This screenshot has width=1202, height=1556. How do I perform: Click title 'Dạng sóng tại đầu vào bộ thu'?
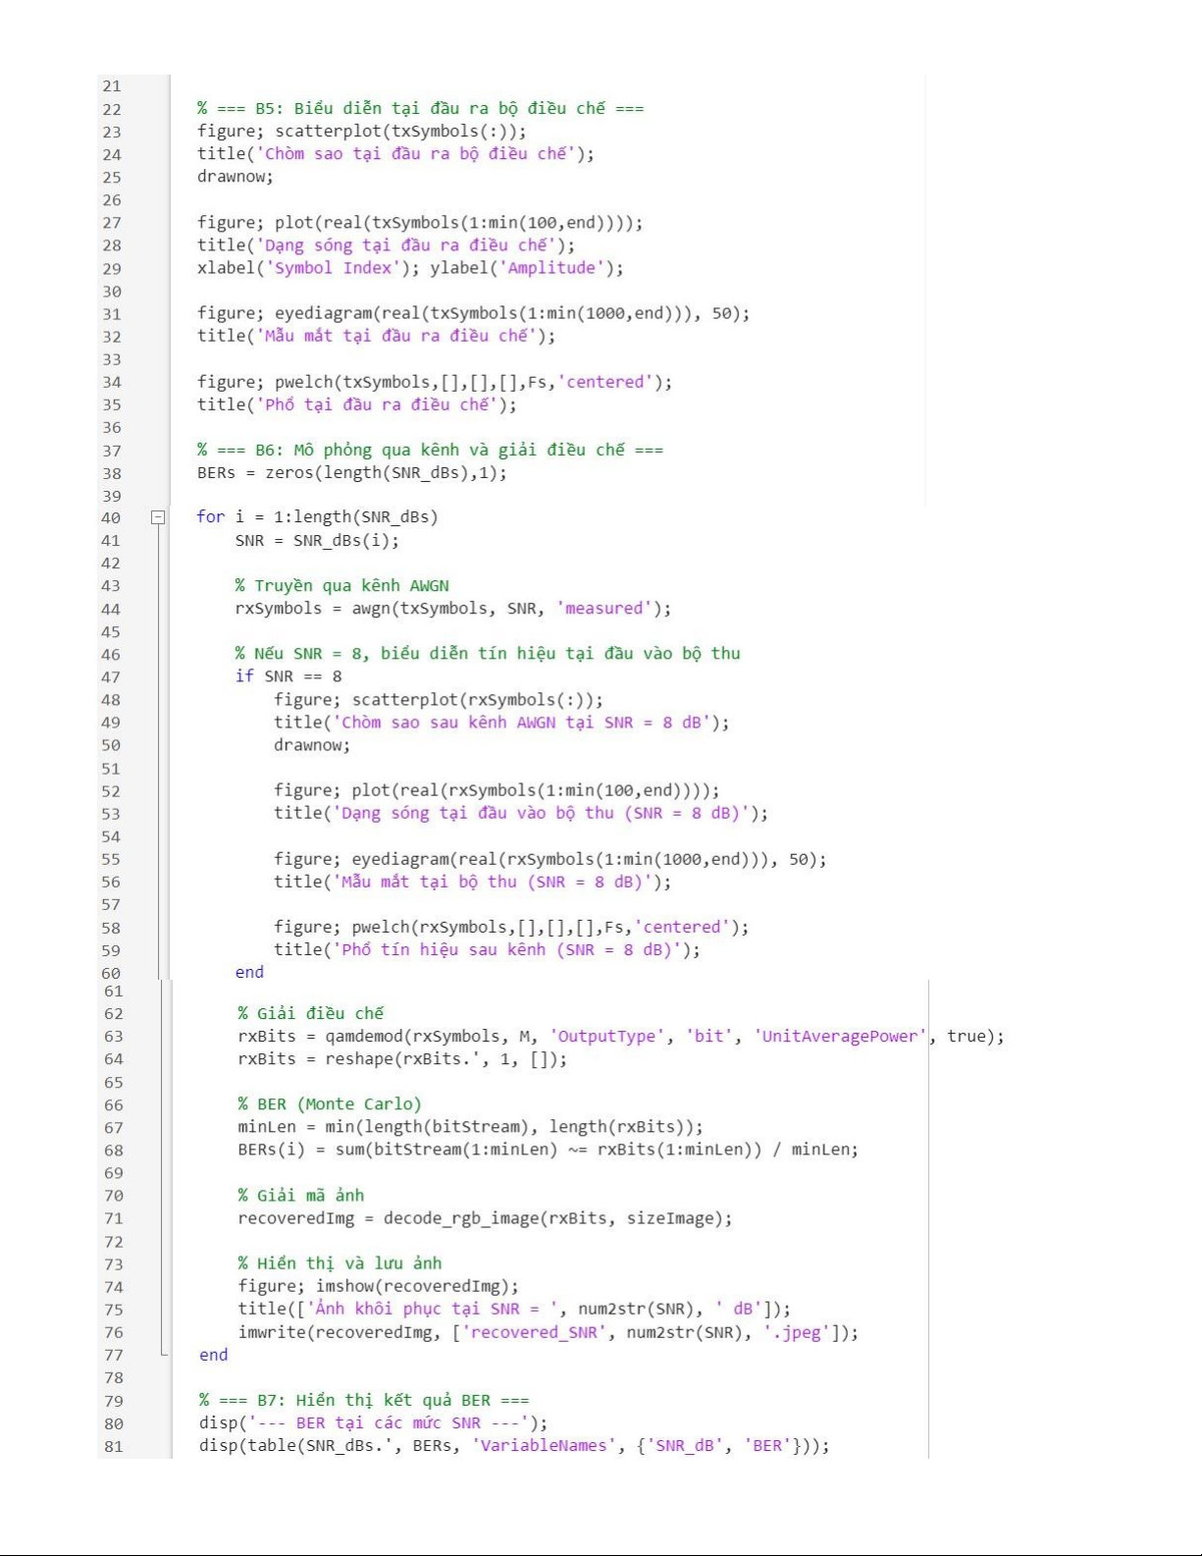(521, 813)
